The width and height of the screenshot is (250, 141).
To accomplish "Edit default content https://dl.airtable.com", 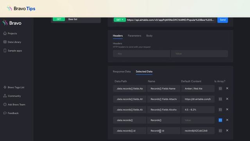I will (198, 99).
